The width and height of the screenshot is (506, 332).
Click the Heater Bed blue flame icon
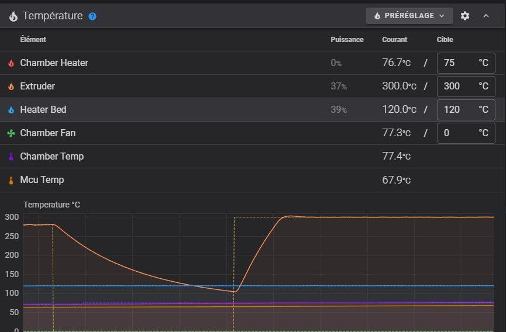(11, 110)
